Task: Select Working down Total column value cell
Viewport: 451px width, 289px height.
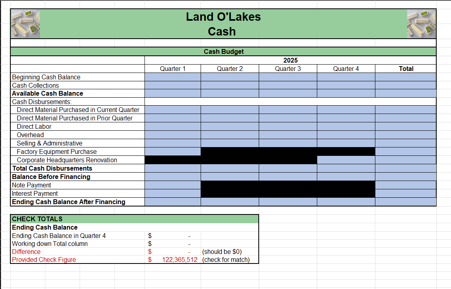Action: [x=173, y=244]
